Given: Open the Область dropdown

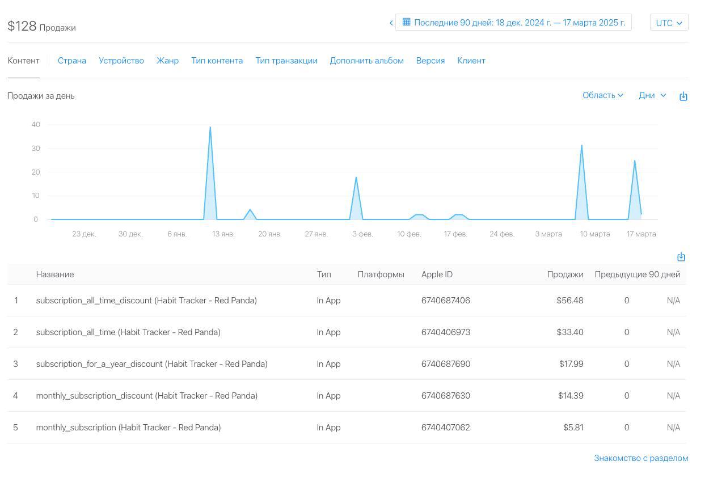Looking at the screenshot, I should pos(602,95).
